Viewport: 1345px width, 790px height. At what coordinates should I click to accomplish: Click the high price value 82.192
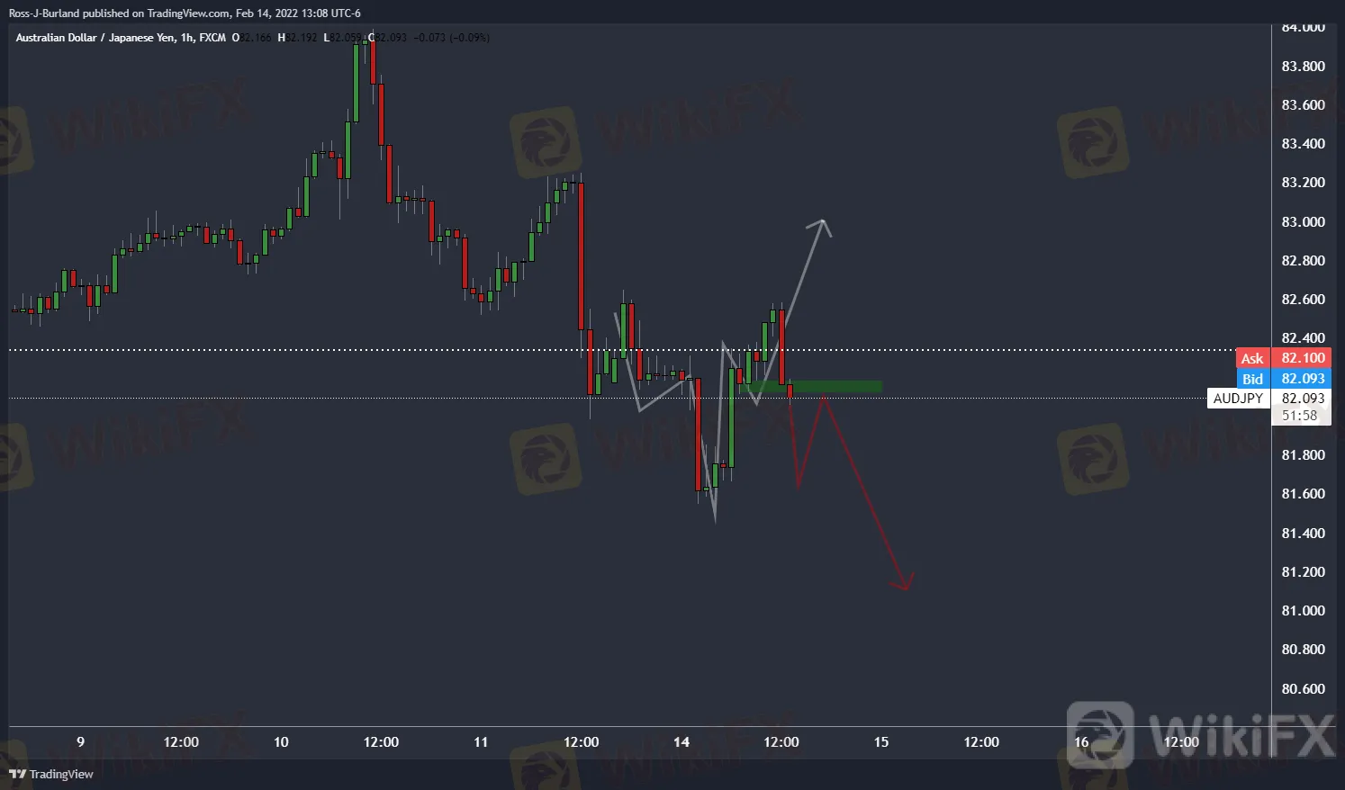tap(302, 38)
